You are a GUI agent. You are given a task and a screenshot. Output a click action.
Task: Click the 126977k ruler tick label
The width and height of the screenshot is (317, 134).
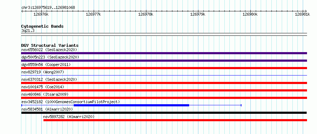click(93, 14)
